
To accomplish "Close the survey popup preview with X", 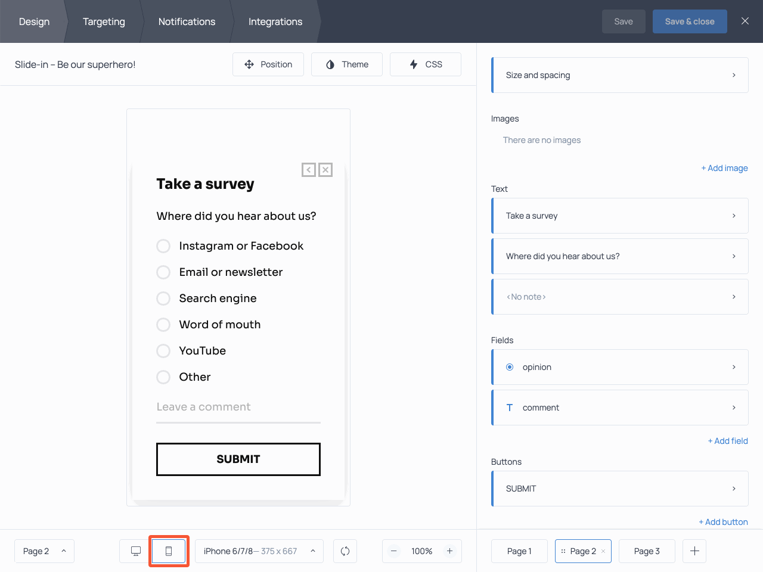I will point(325,170).
